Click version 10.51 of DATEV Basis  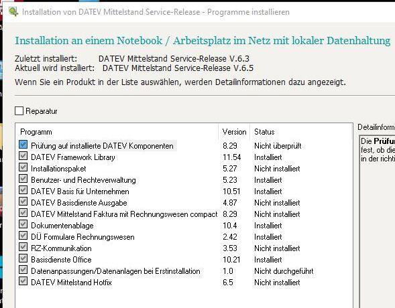[231, 191]
